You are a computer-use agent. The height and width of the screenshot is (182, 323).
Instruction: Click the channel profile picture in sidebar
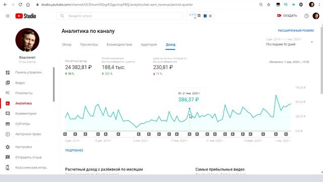click(x=27, y=40)
